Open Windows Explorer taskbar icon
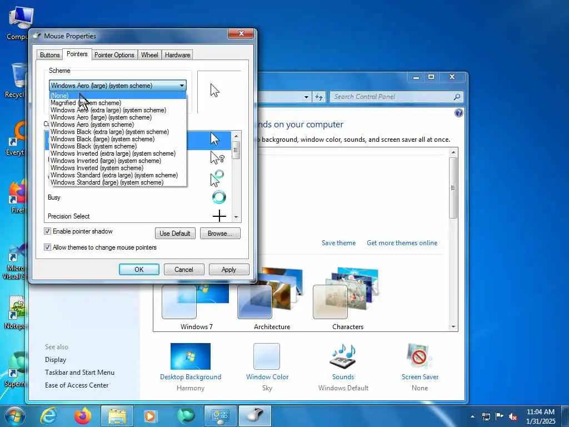569x427 pixels. (117, 416)
